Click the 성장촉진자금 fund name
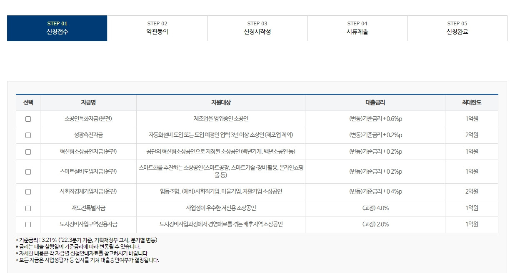Screen dimensions: 515x273 click(x=88, y=135)
